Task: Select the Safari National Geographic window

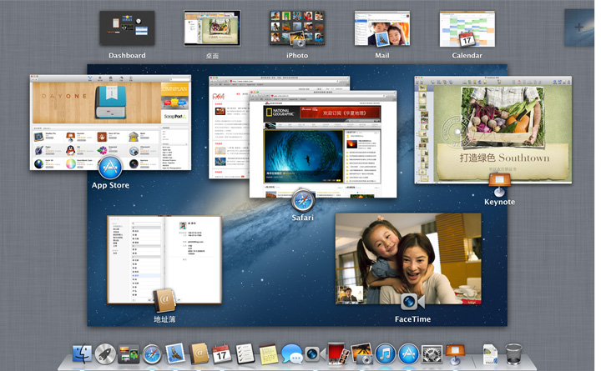Action: (x=317, y=146)
